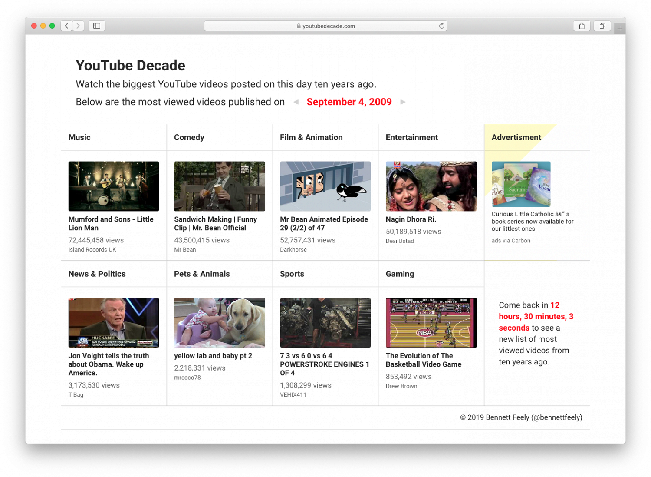Click the Film & Animation heading
Viewport: 651px width, 477px height.
(x=311, y=137)
